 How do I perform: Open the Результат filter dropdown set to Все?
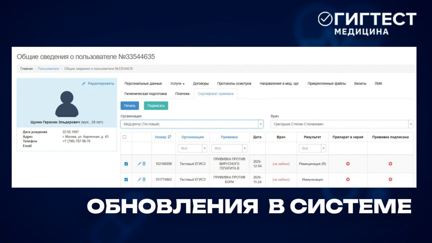point(312,148)
